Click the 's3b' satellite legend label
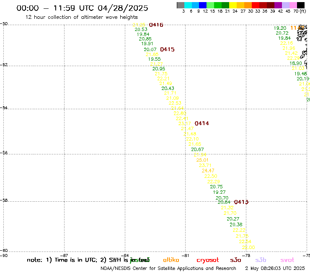This screenshot has width=310, height=272. pos(261,260)
